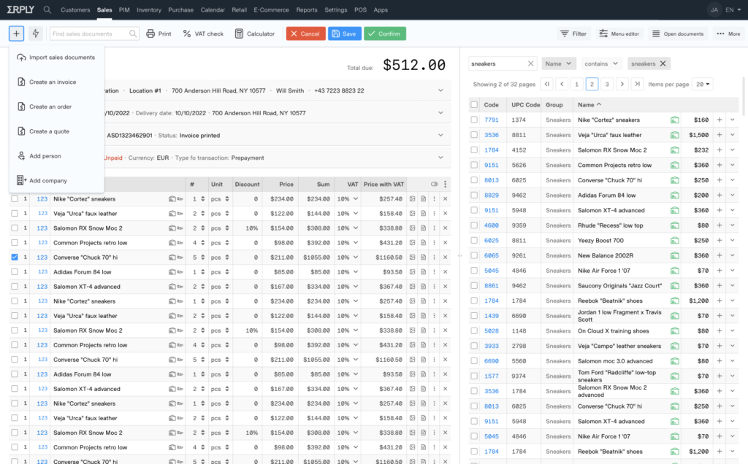Open the invoice table column options menu
Viewport: 748px width, 464px height.
445,184
